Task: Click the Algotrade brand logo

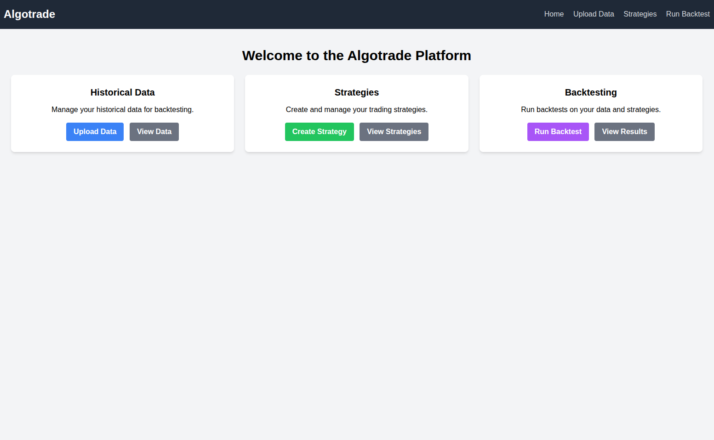Action: pos(29,14)
